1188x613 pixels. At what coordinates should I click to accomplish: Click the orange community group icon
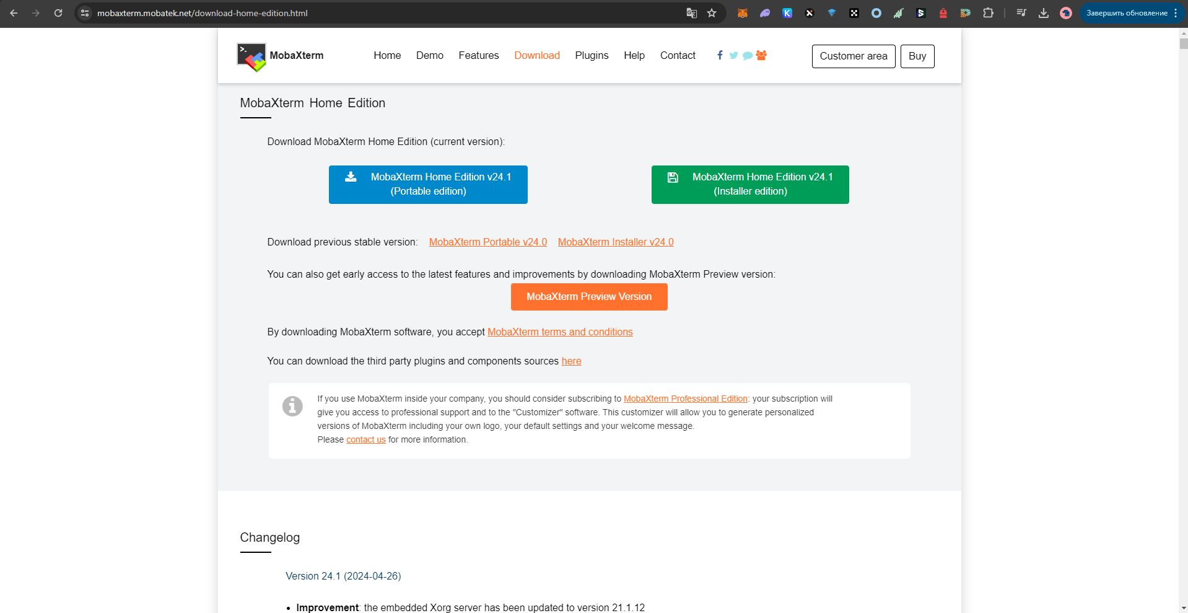click(762, 55)
